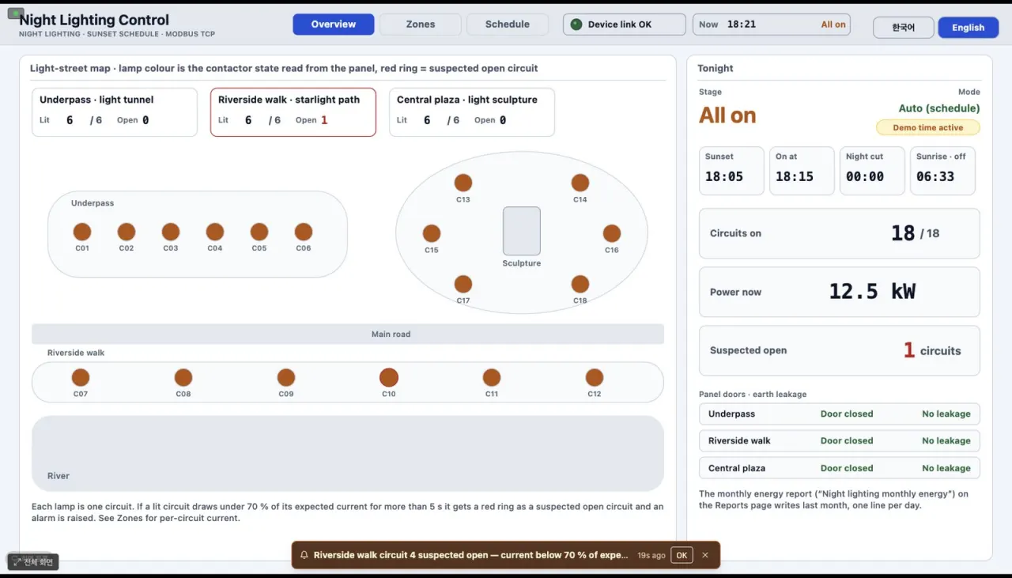Click the Demo time active badge
The height and width of the screenshot is (578, 1012).
point(928,127)
